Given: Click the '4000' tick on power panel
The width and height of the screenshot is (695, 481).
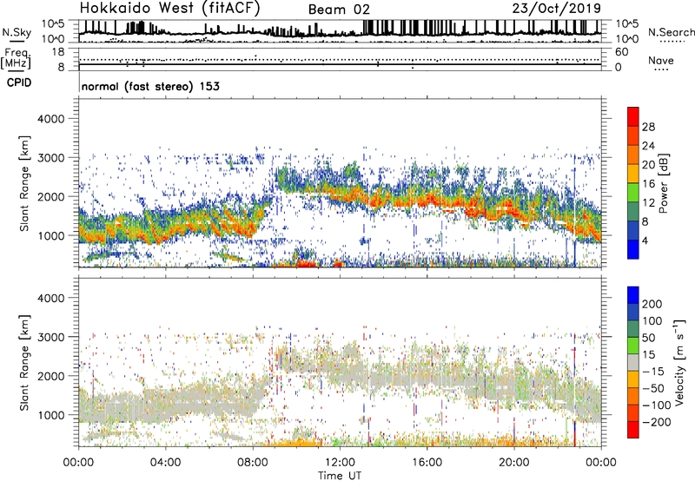Looking at the screenshot, I should pyautogui.click(x=50, y=119).
